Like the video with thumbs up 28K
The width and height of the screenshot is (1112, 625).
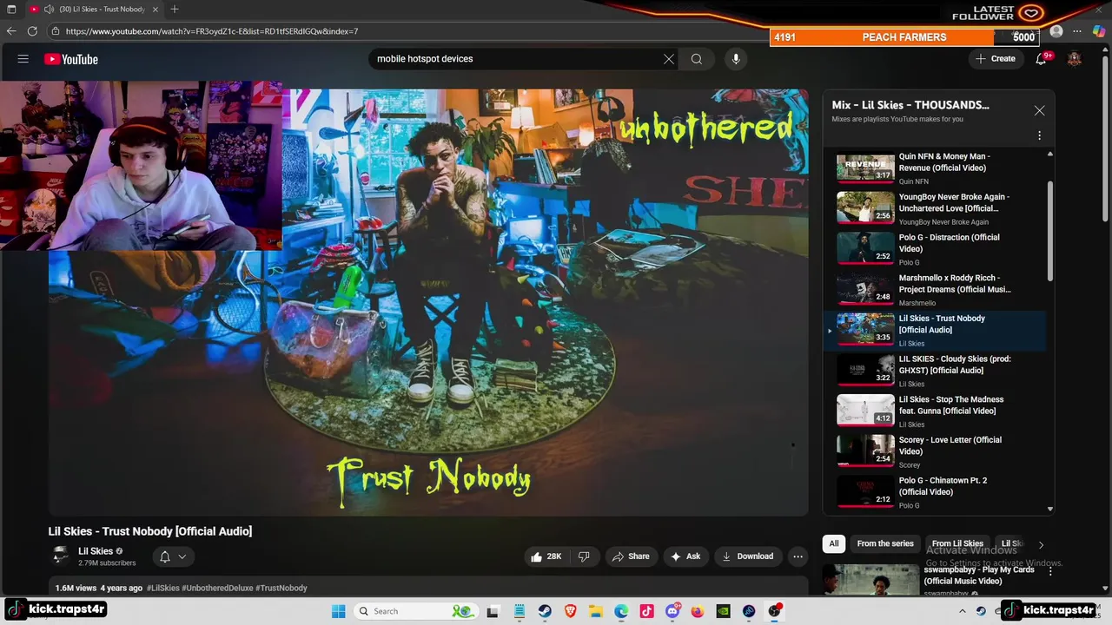(x=546, y=556)
